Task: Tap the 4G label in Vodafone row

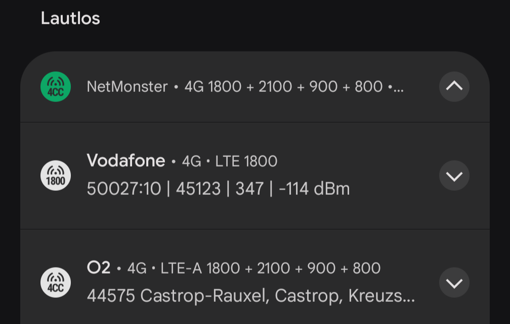Action: coord(191,161)
